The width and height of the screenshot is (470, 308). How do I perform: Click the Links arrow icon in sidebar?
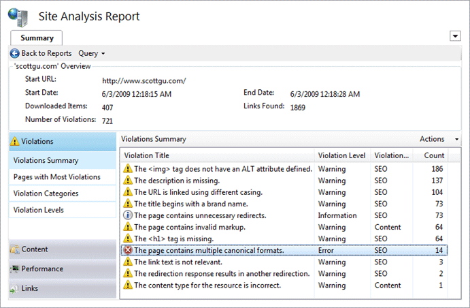click(x=14, y=289)
